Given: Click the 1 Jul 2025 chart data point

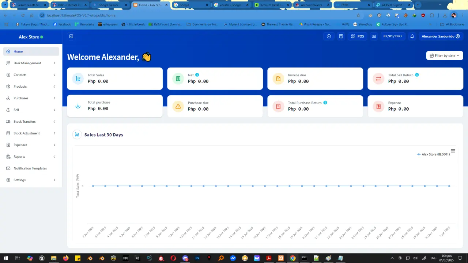Looking at the screenshot, I should (449, 186).
